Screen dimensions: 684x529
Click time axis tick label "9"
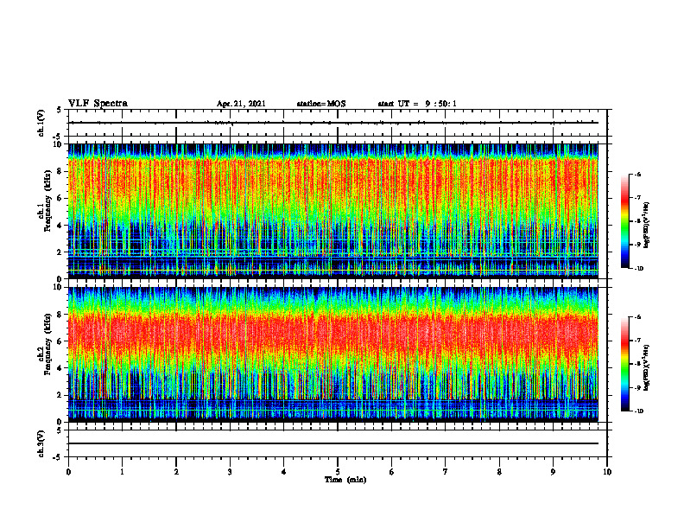[x=553, y=472]
